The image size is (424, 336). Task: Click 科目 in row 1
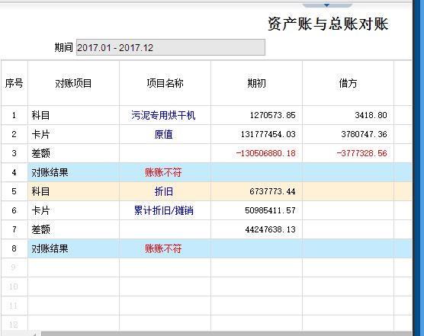point(40,115)
